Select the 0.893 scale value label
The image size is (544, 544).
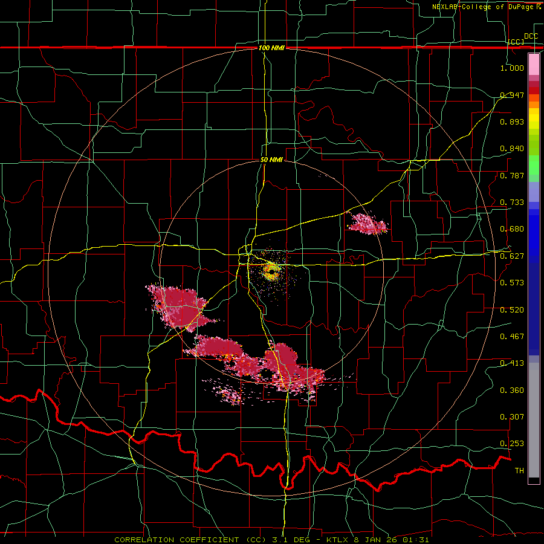pos(512,121)
